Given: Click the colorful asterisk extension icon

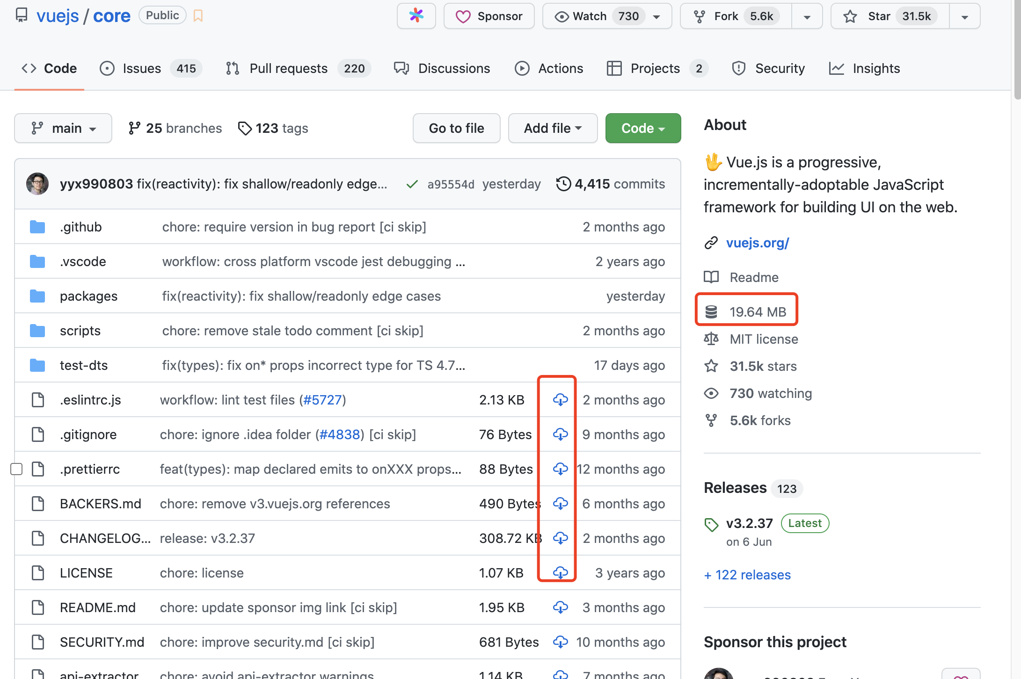Looking at the screenshot, I should coord(416,16).
